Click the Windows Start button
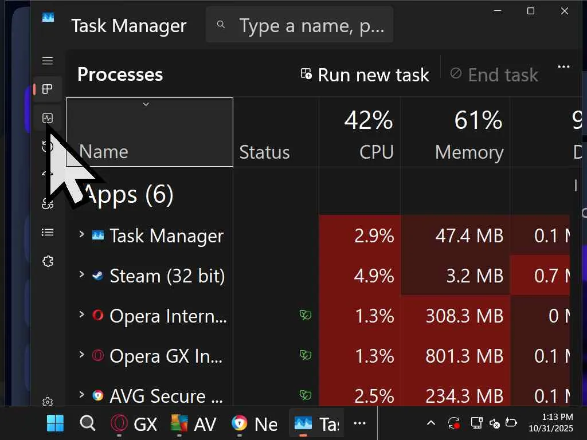 pos(55,424)
